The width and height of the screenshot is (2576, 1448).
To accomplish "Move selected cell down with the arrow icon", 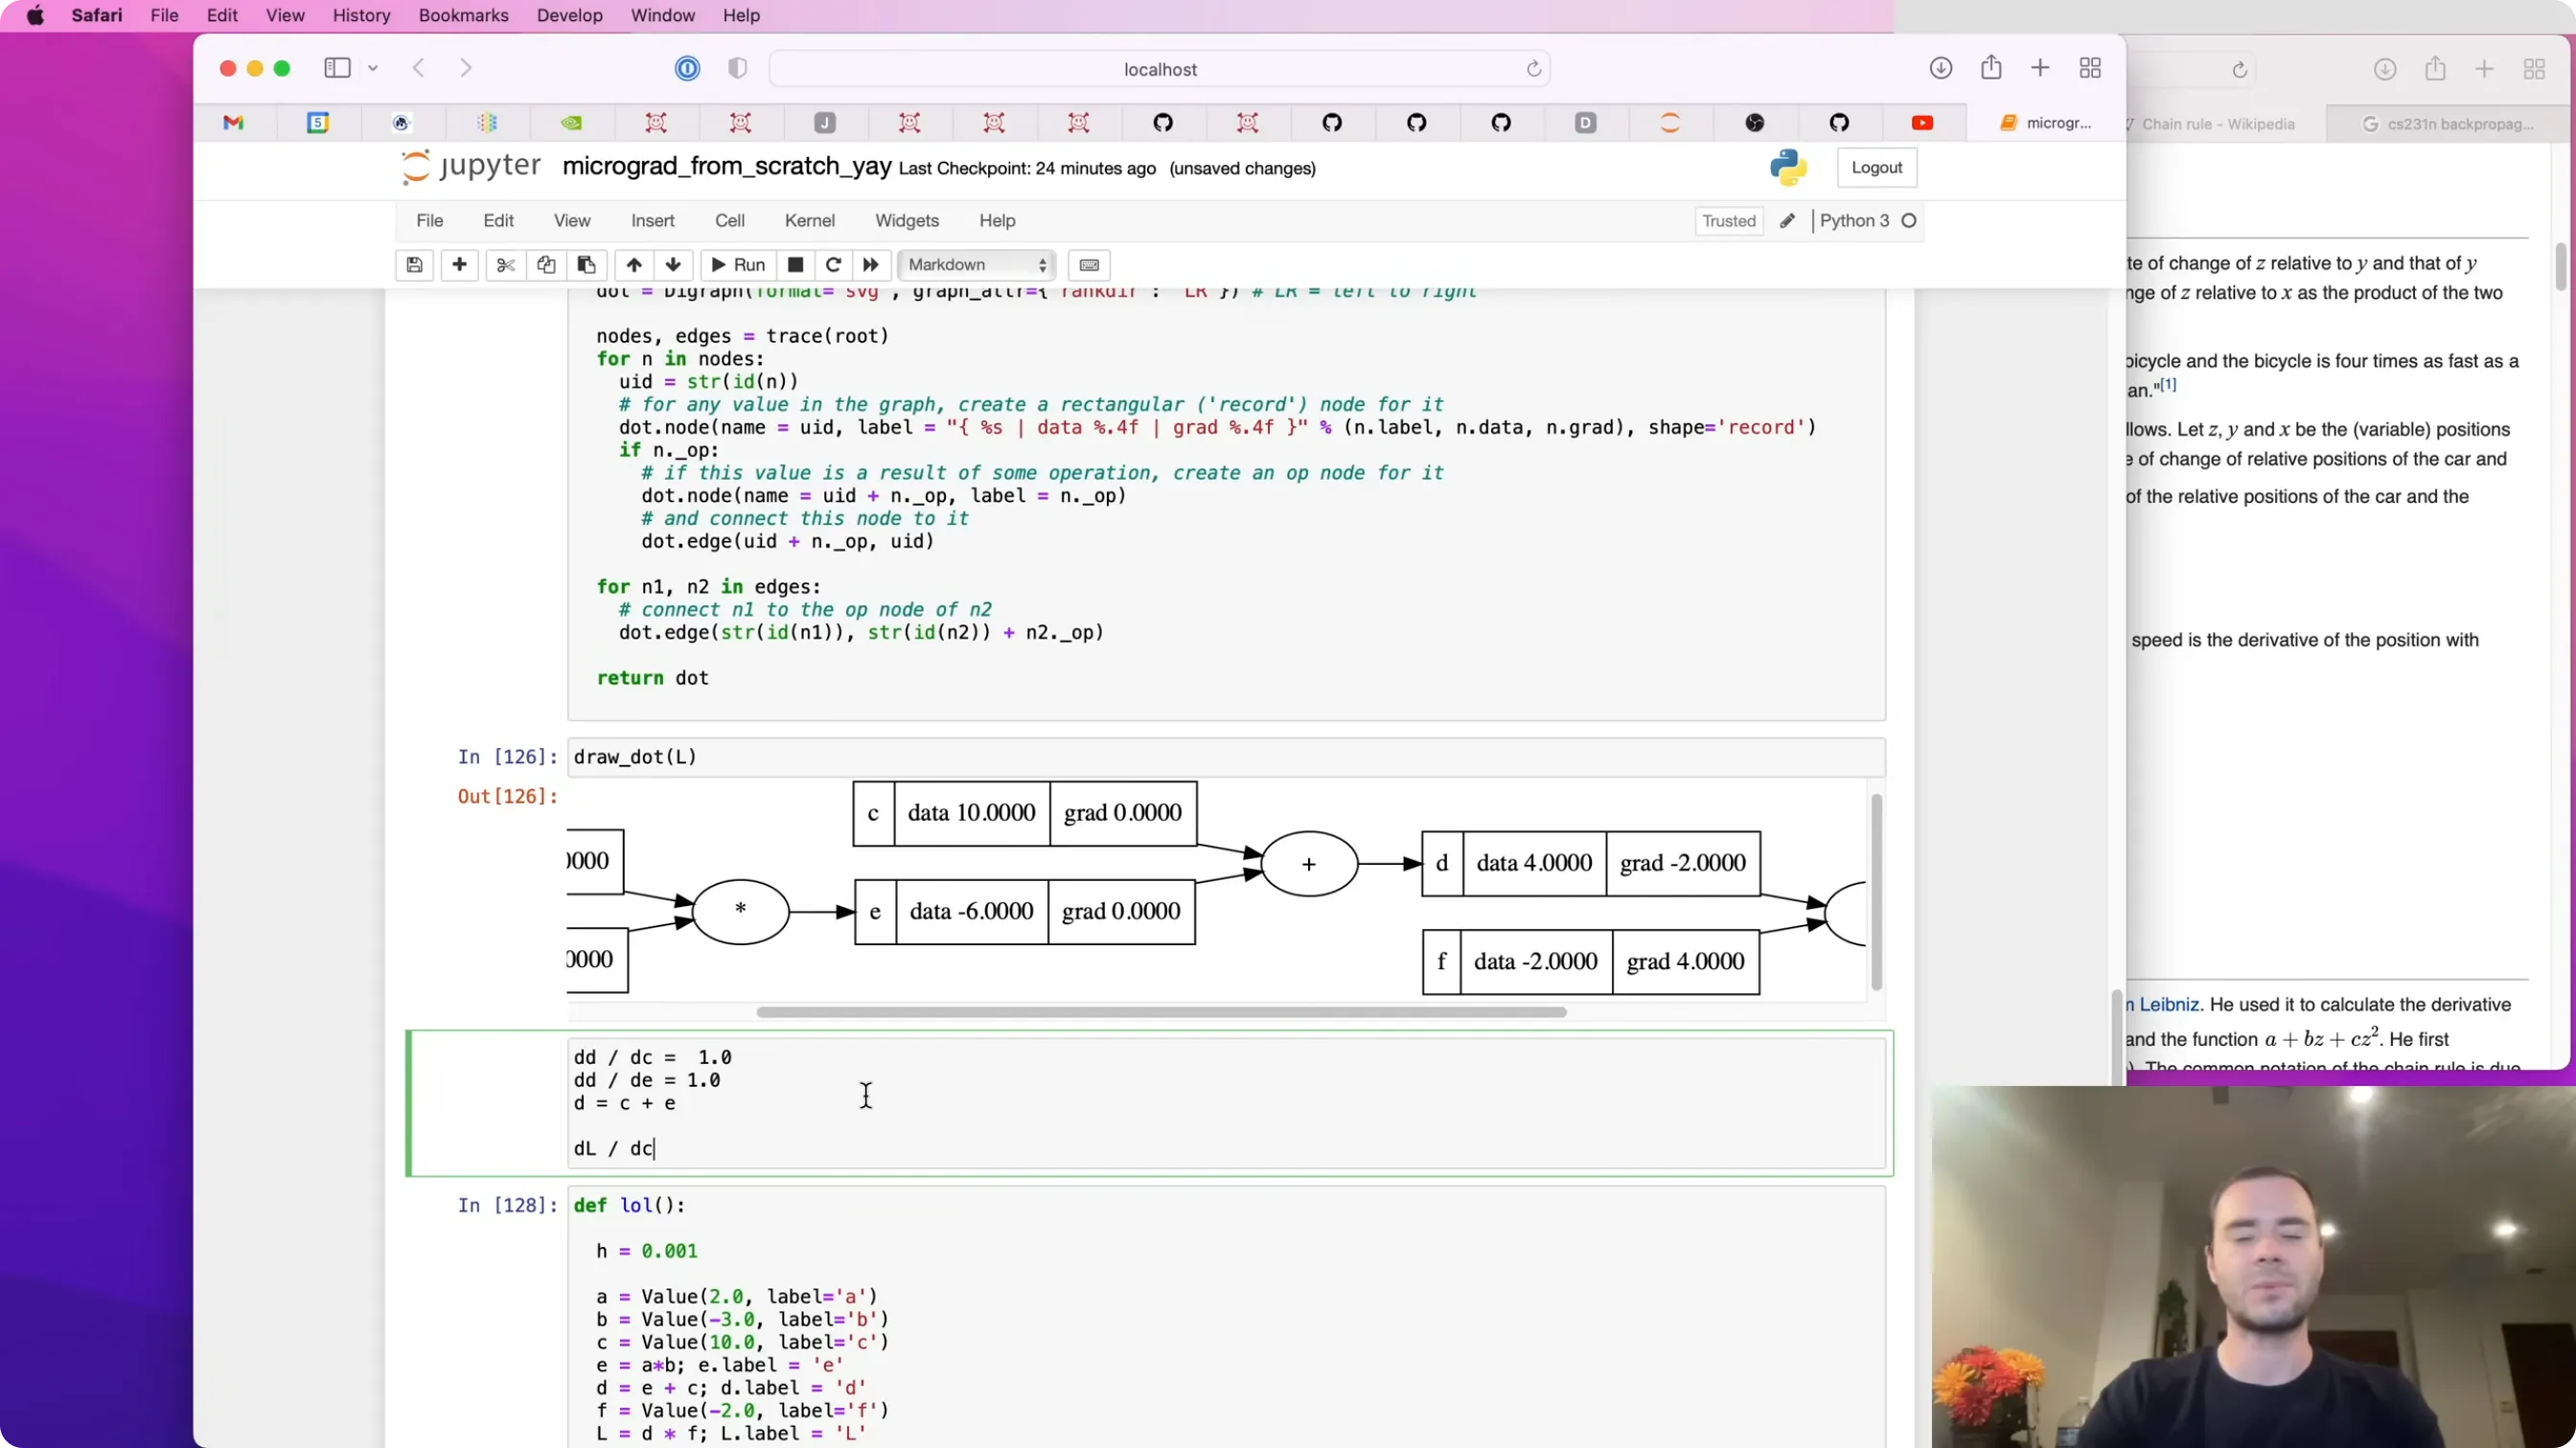I will pos(673,265).
